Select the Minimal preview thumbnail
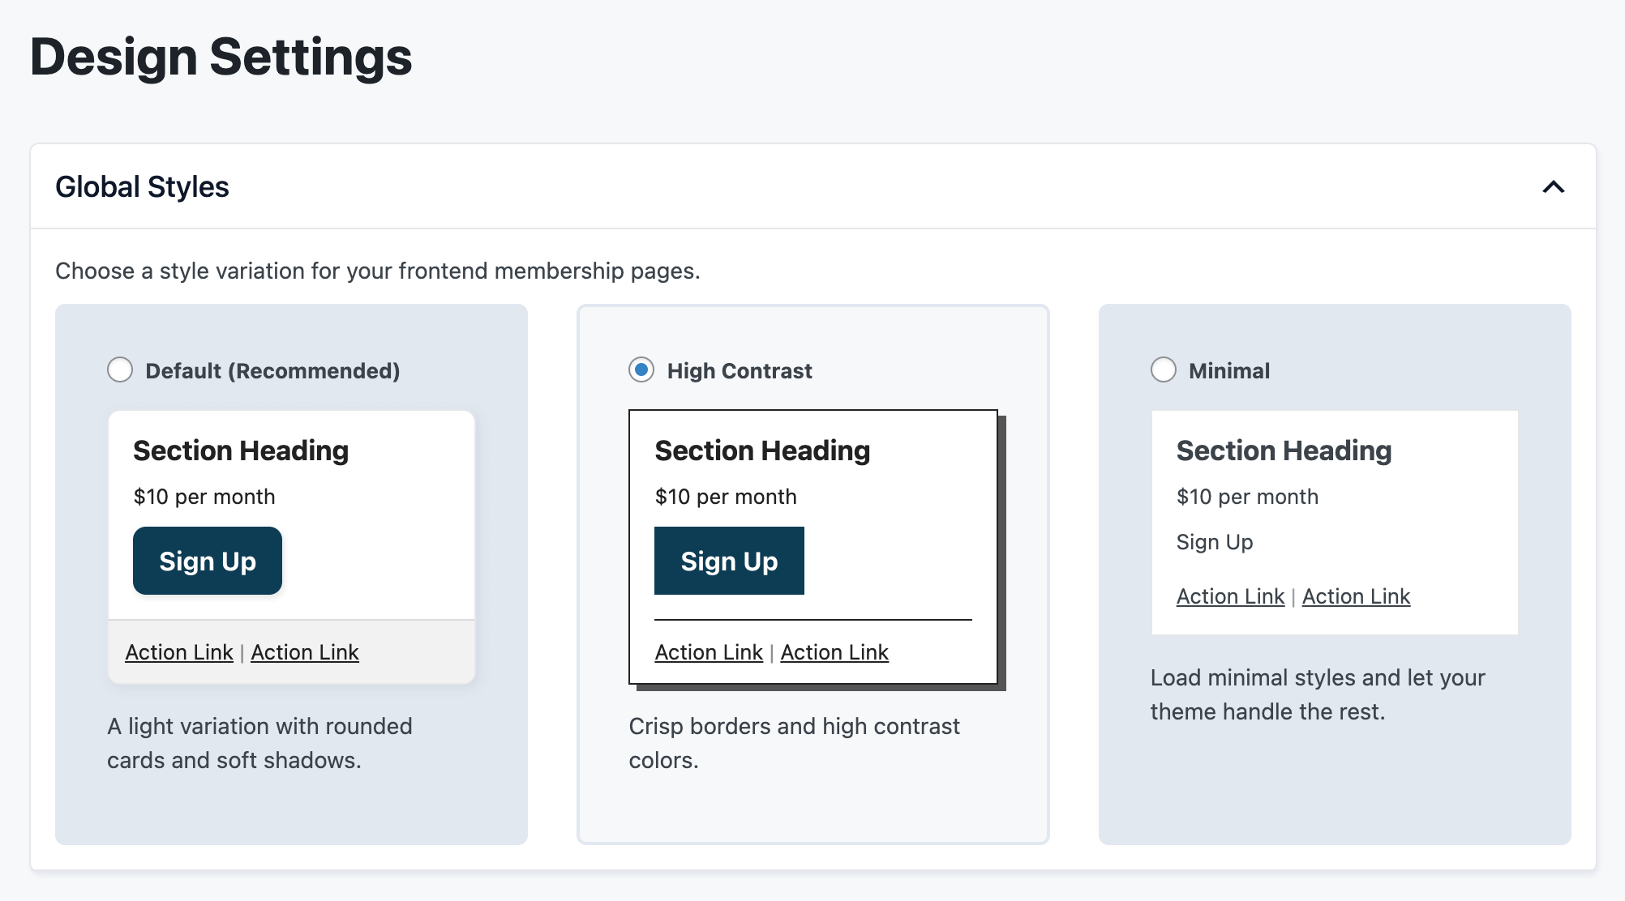 tap(1334, 523)
